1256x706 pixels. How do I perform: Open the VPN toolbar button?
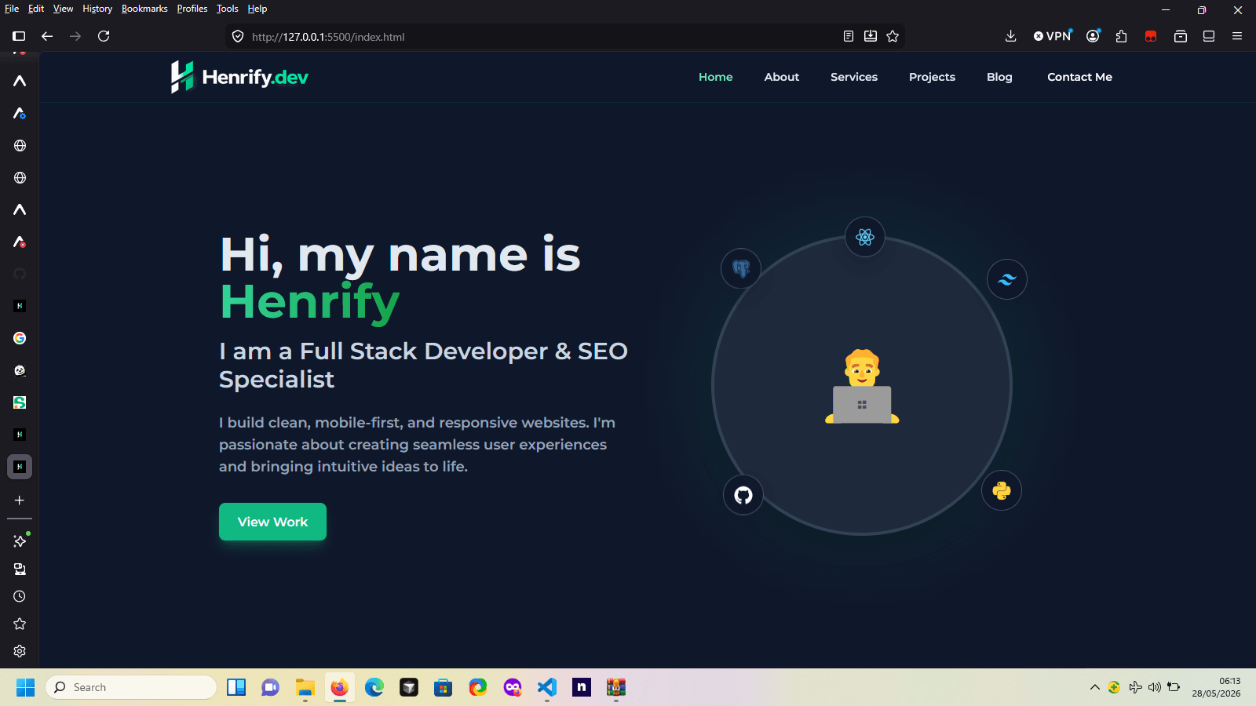(x=1053, y=36)
